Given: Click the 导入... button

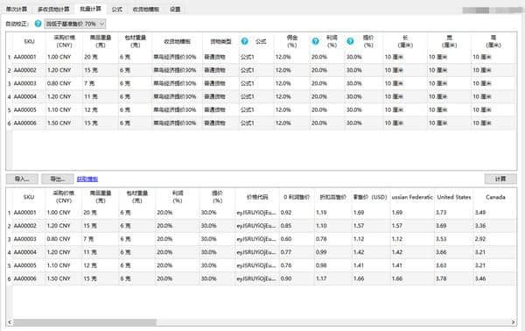Looking at the screenshot, I should tap(22, 179).
